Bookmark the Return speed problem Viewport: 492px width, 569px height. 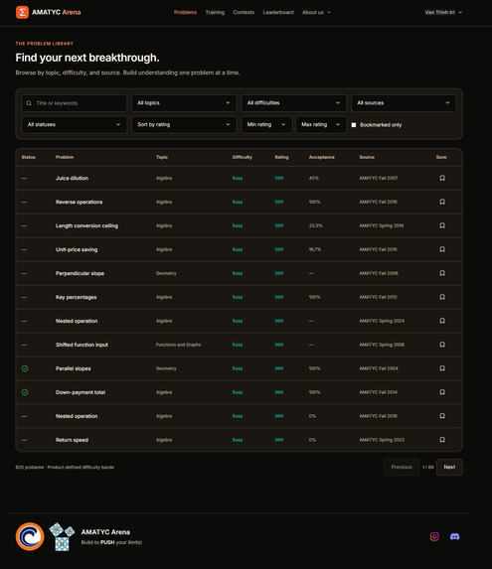click(x=442, y=440)
